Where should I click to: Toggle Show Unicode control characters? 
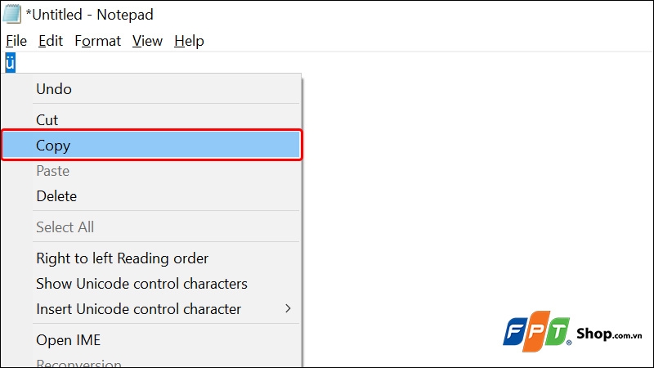[x=141, y=284]
